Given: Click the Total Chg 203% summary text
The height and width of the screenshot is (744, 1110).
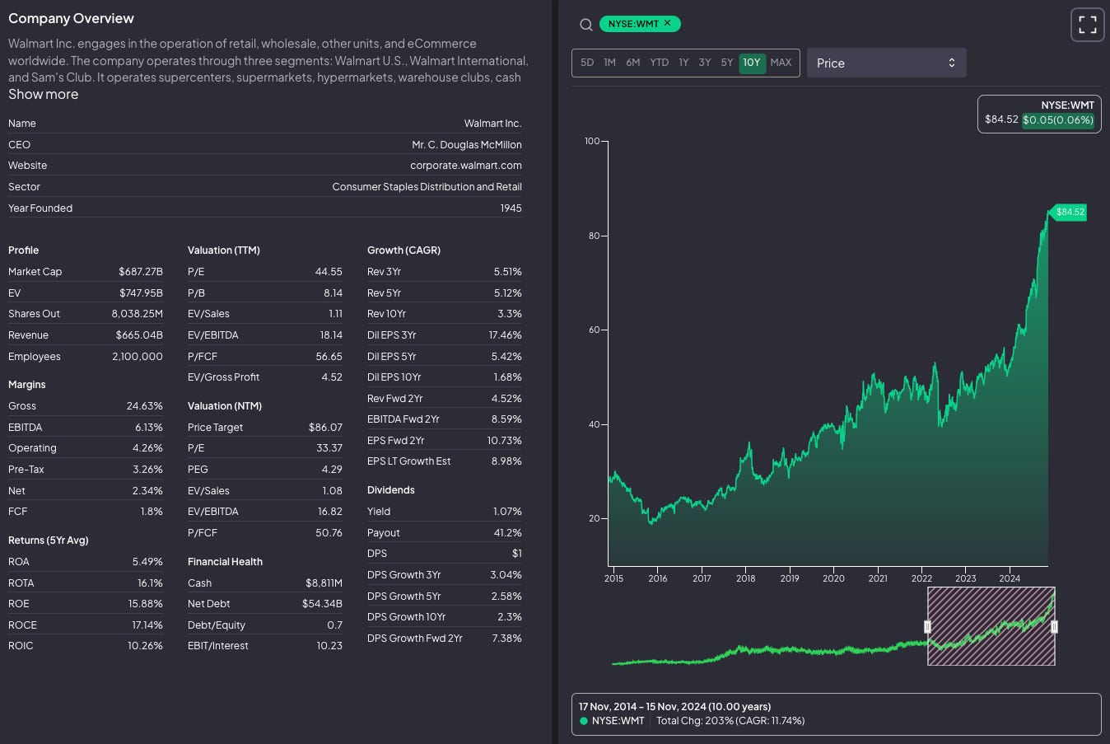Looking at the screenshot, I should pyautogui.click(x=730, y=721).
